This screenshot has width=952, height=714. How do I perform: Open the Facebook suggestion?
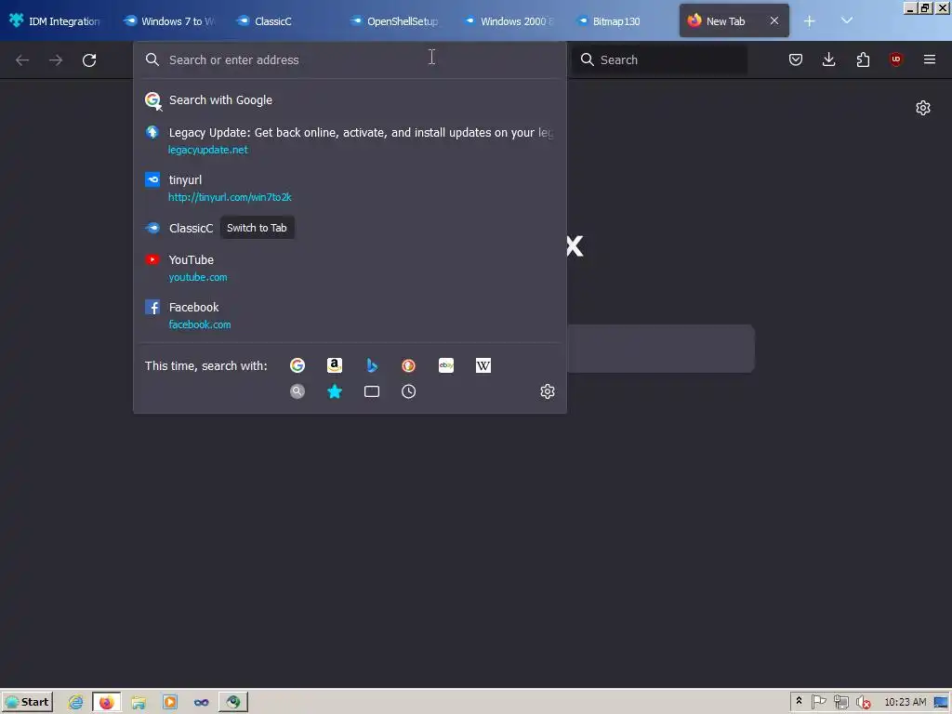pos(350,315)
